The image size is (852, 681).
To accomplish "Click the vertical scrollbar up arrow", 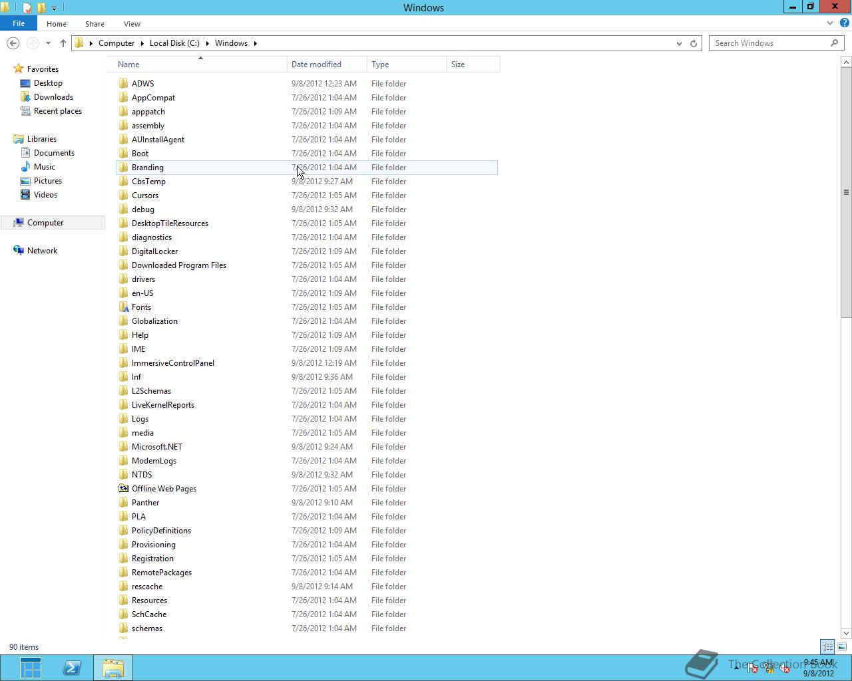I will [846, 62].
